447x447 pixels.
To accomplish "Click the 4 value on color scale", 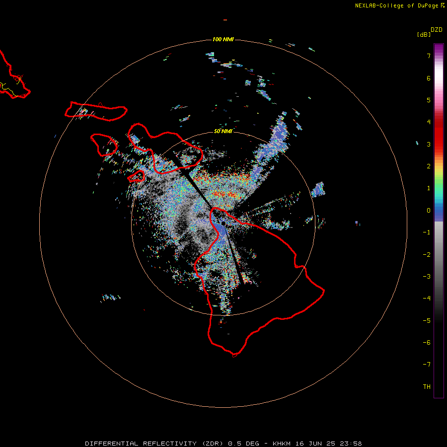I will [429, 122].
